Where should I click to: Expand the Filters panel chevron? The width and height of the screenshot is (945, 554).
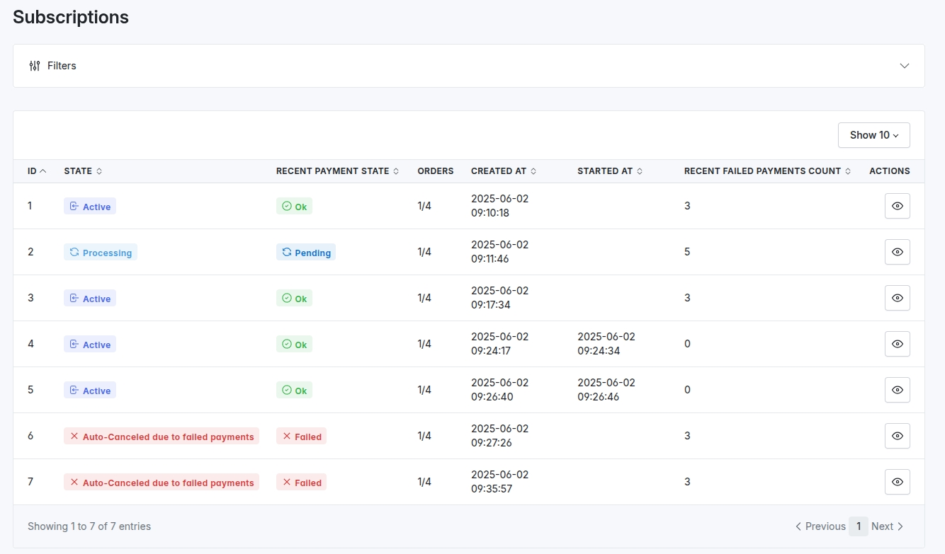(904, 66)
